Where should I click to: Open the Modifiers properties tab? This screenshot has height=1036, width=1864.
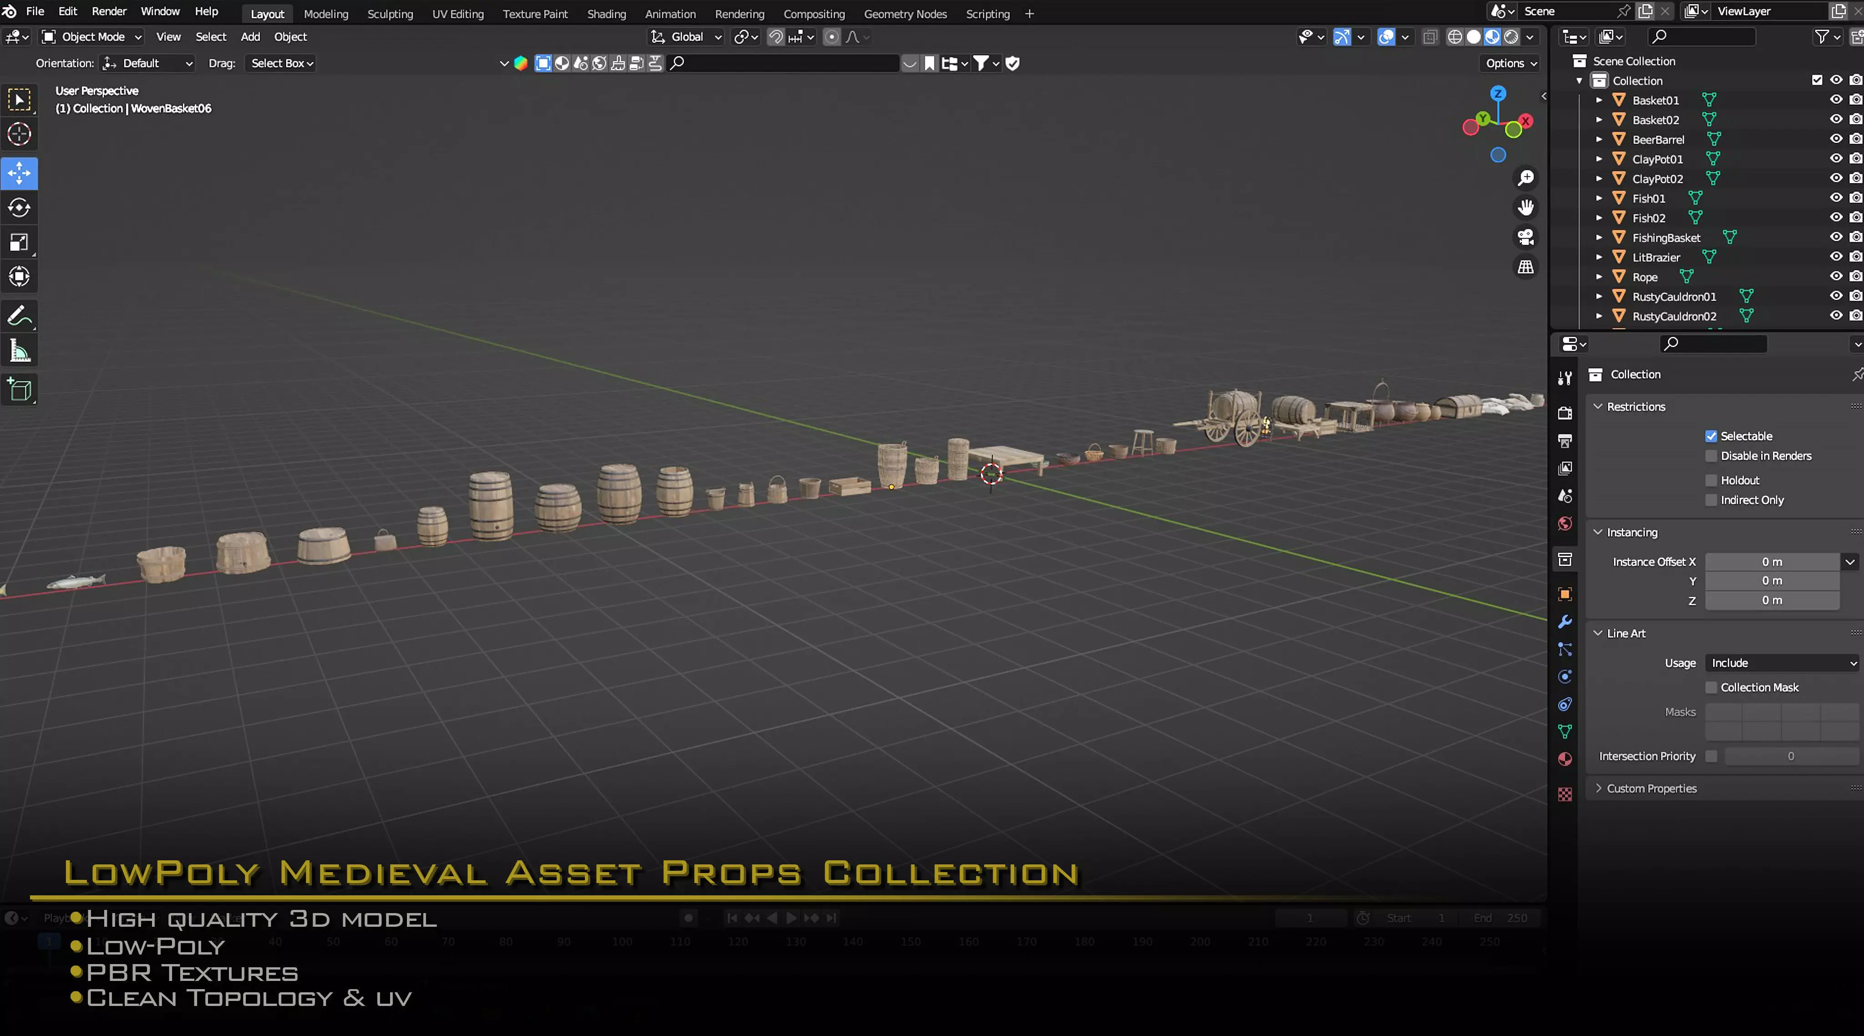tap(1564, 621)
